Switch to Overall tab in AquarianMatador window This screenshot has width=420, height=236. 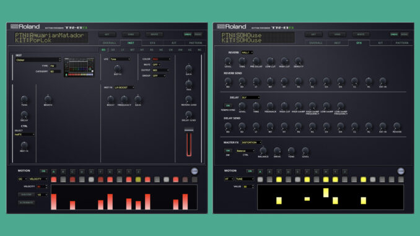click(110, 43)
